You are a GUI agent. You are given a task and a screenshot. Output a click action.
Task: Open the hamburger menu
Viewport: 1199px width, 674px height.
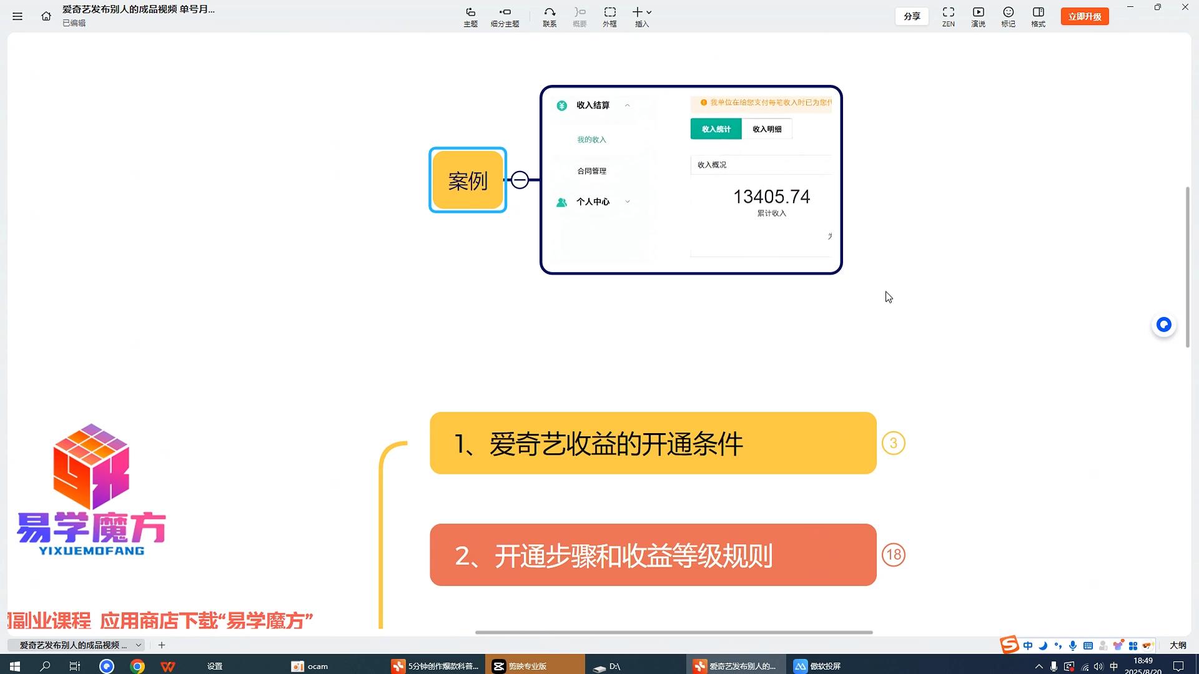17,16
